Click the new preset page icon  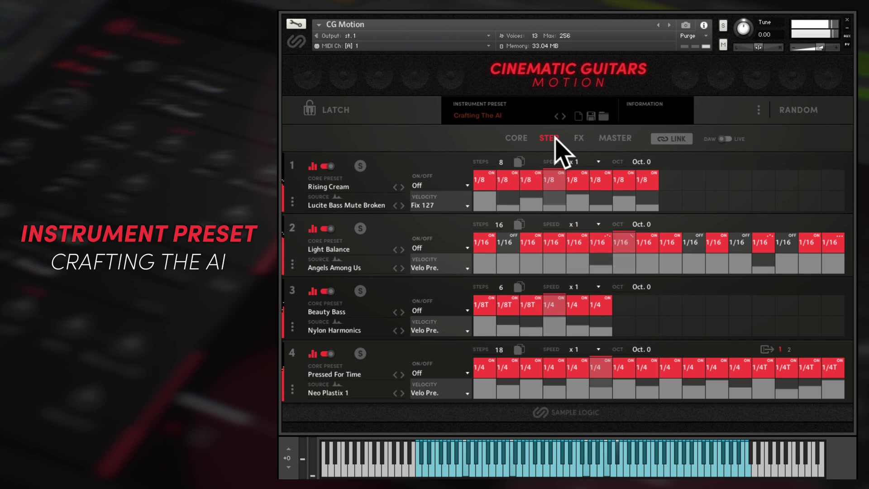pos(578,116)
